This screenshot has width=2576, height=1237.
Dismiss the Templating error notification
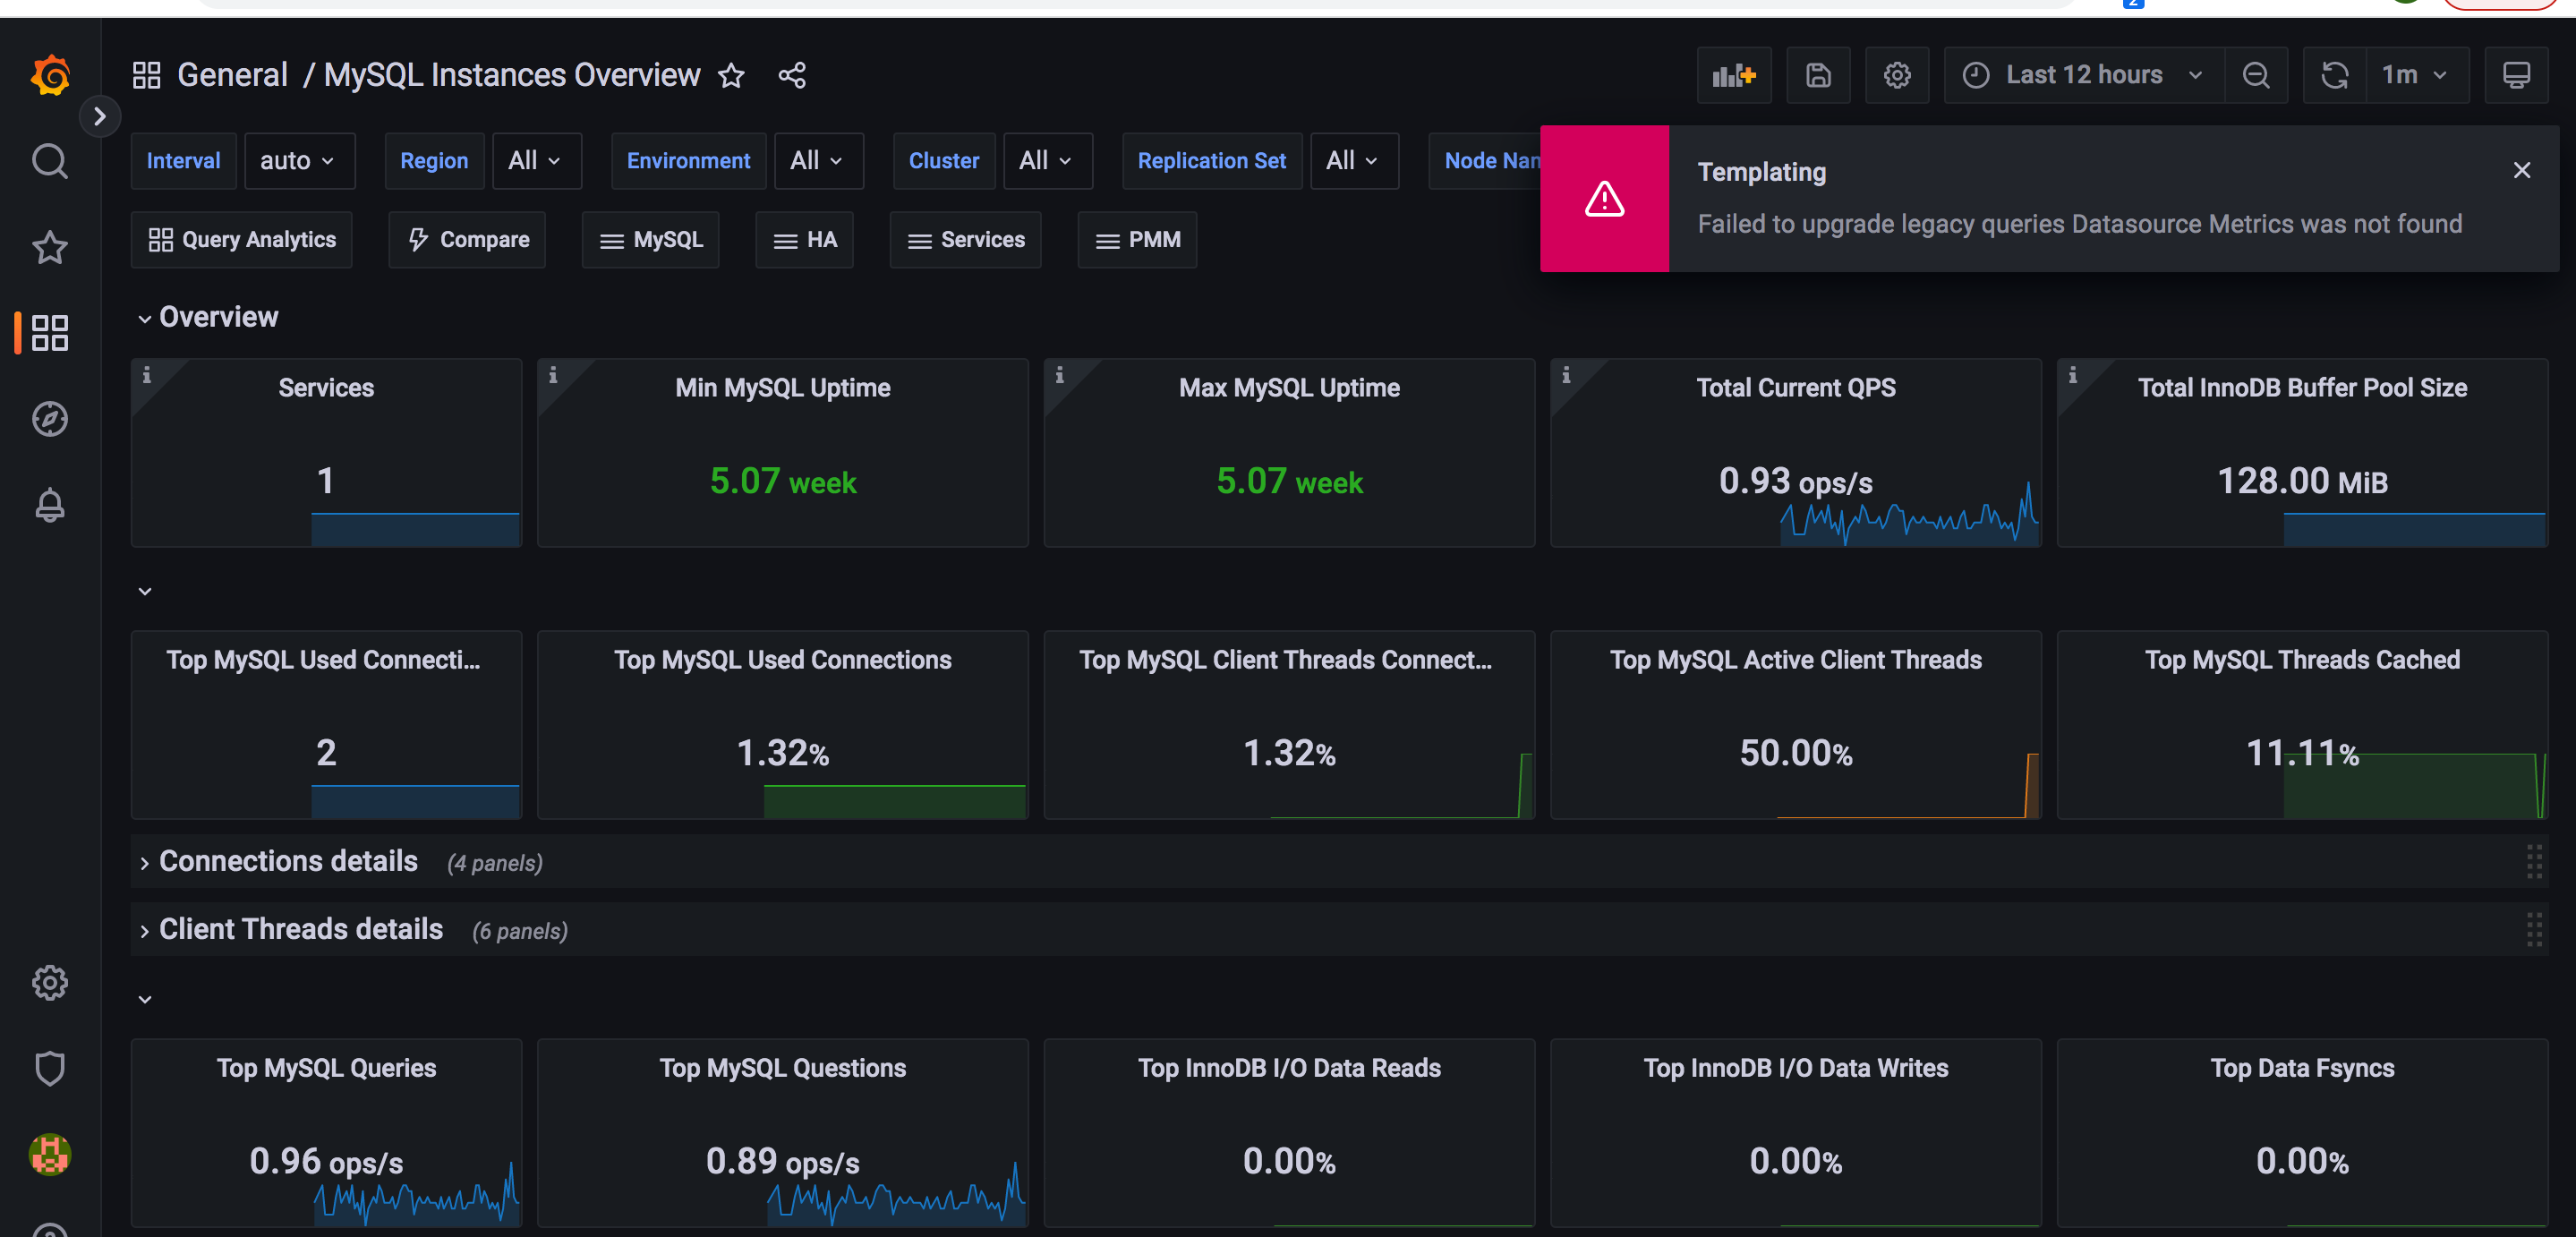click(x=2522, y=170)
